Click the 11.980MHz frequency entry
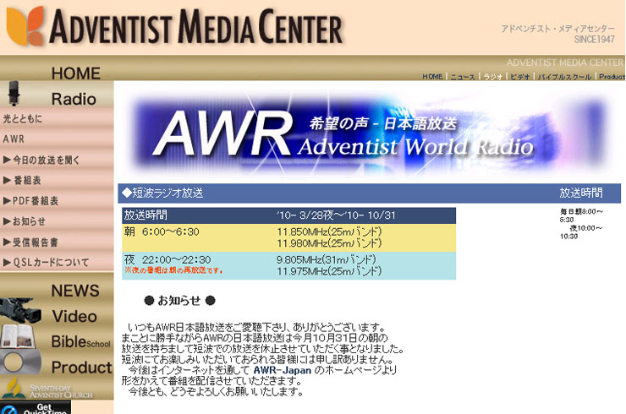626x414 pixels. tap(329, 243)
